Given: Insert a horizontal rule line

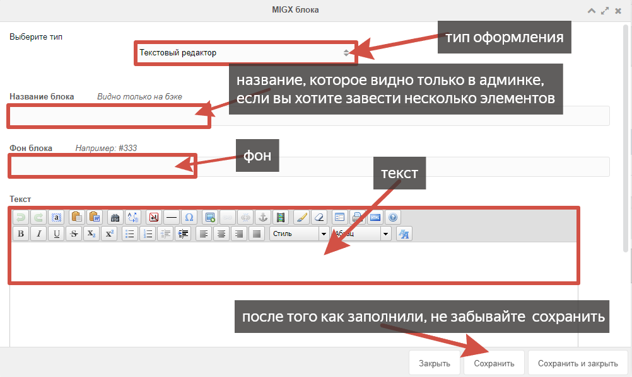Looking at the screenshot, I should [x=172, y=217].
